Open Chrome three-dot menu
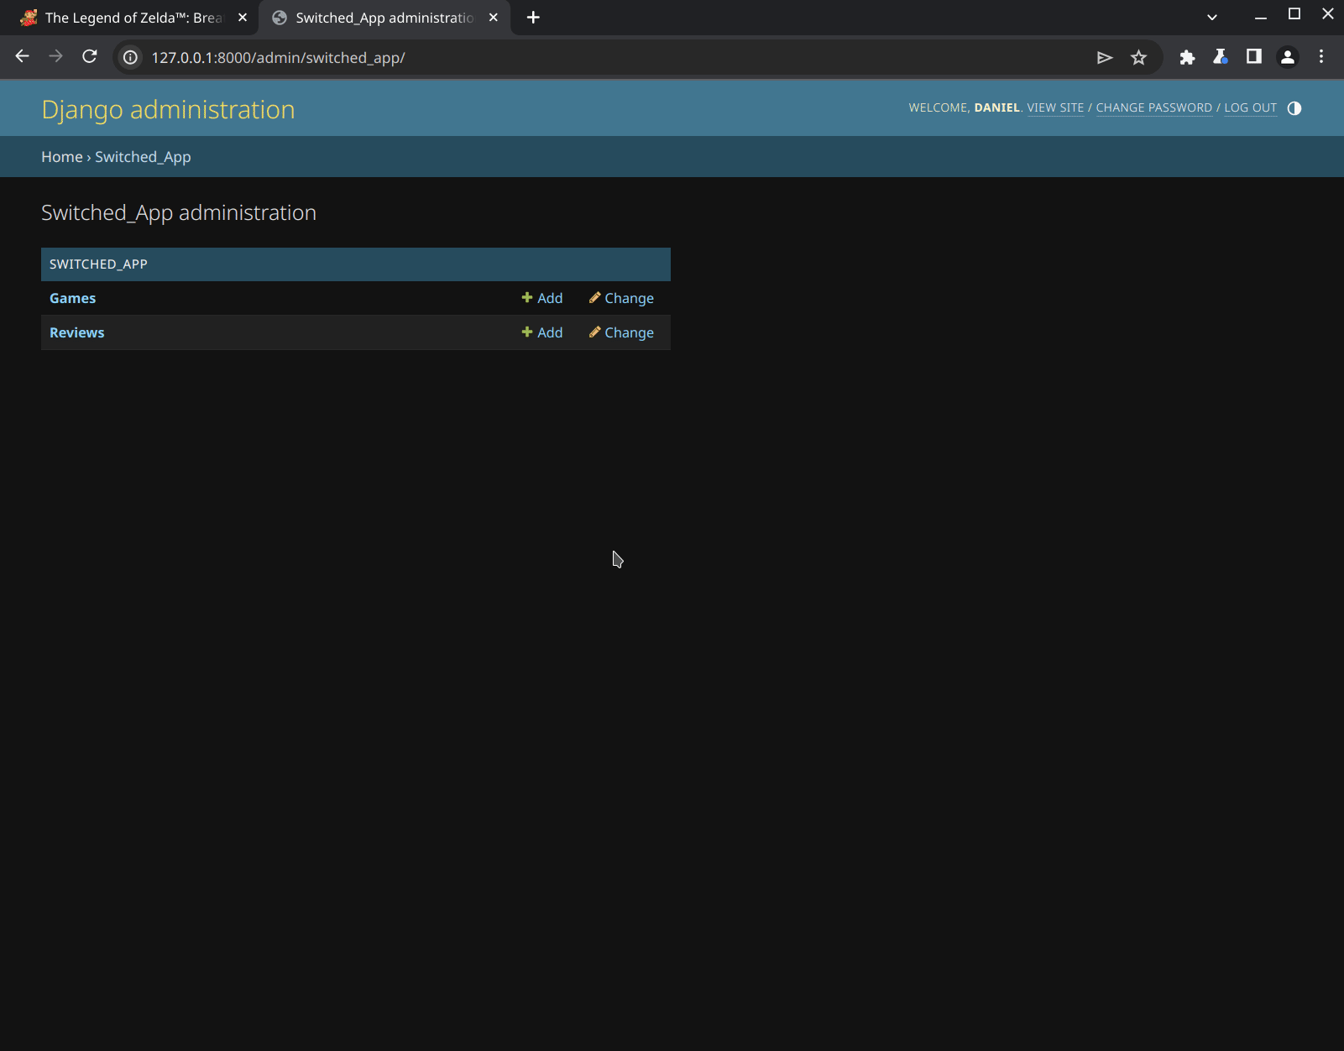This screenshot has width=1344, height=1051. pyautogui.click(x=1320, y=57)
